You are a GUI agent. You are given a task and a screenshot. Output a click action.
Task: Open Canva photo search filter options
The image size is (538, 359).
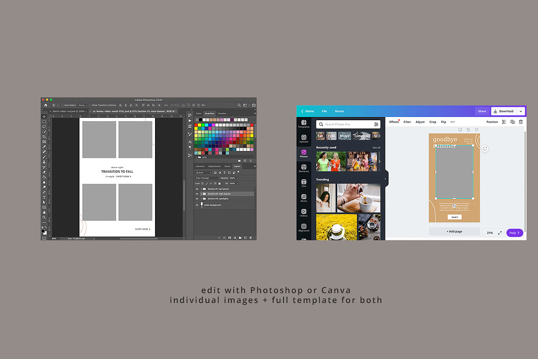[x=376, y=124]
